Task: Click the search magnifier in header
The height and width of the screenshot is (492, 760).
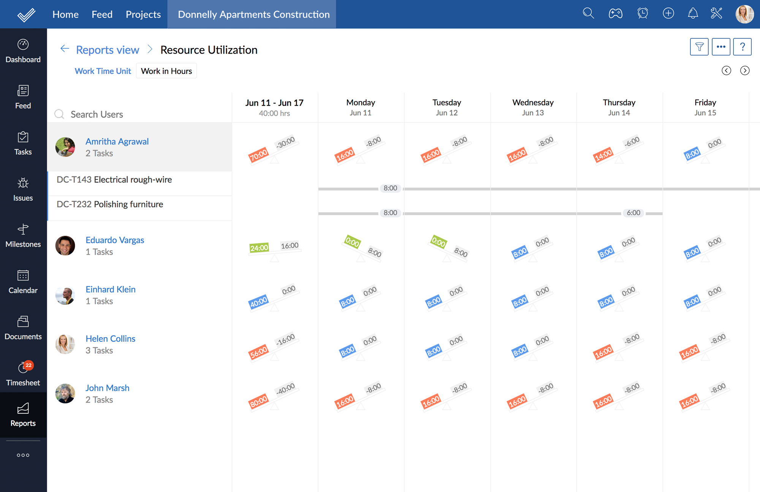Action: (588, 14)
